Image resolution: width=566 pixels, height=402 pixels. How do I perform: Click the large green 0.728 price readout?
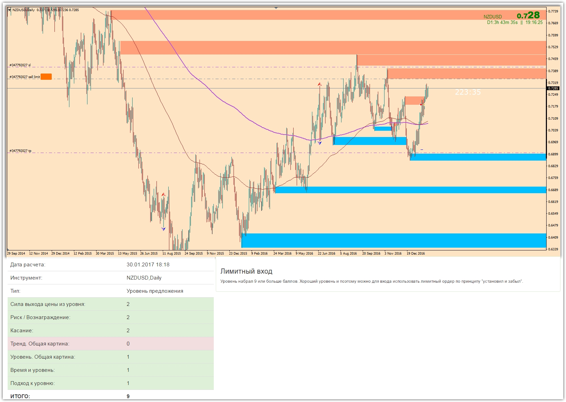click(528, 15)
